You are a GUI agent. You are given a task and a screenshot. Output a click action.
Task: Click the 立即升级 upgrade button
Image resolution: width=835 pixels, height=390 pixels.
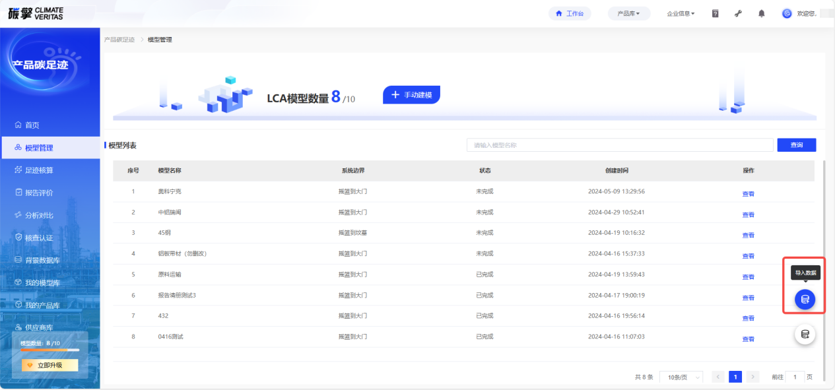tap(50, 365)
